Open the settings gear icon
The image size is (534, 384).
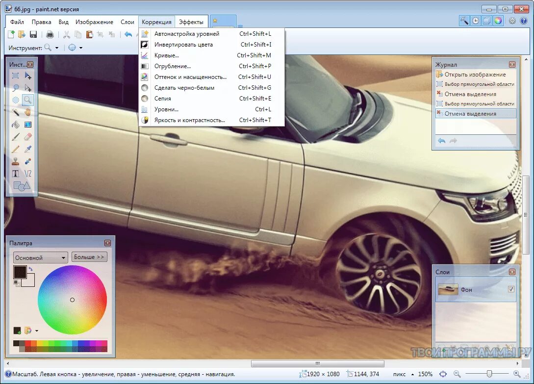pos(512,21)
